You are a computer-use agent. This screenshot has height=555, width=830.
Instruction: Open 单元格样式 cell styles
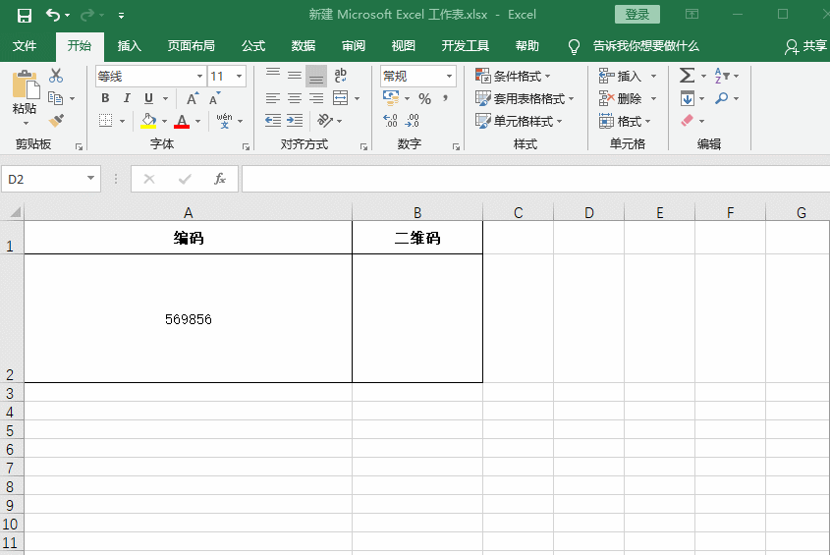pos(519,121)
